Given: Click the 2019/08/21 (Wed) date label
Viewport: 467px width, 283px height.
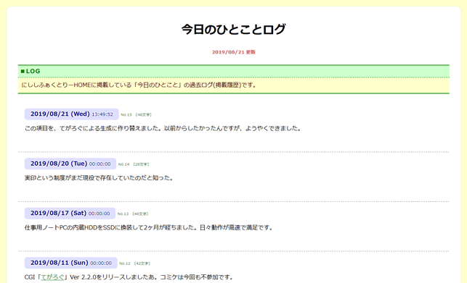Looking at the screenshot, I should pos(60,114).
